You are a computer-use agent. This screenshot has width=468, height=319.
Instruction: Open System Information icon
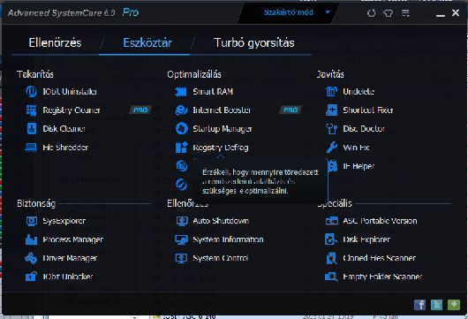point(182,239)
